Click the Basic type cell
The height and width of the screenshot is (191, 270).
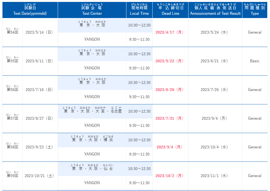(255, 61)
